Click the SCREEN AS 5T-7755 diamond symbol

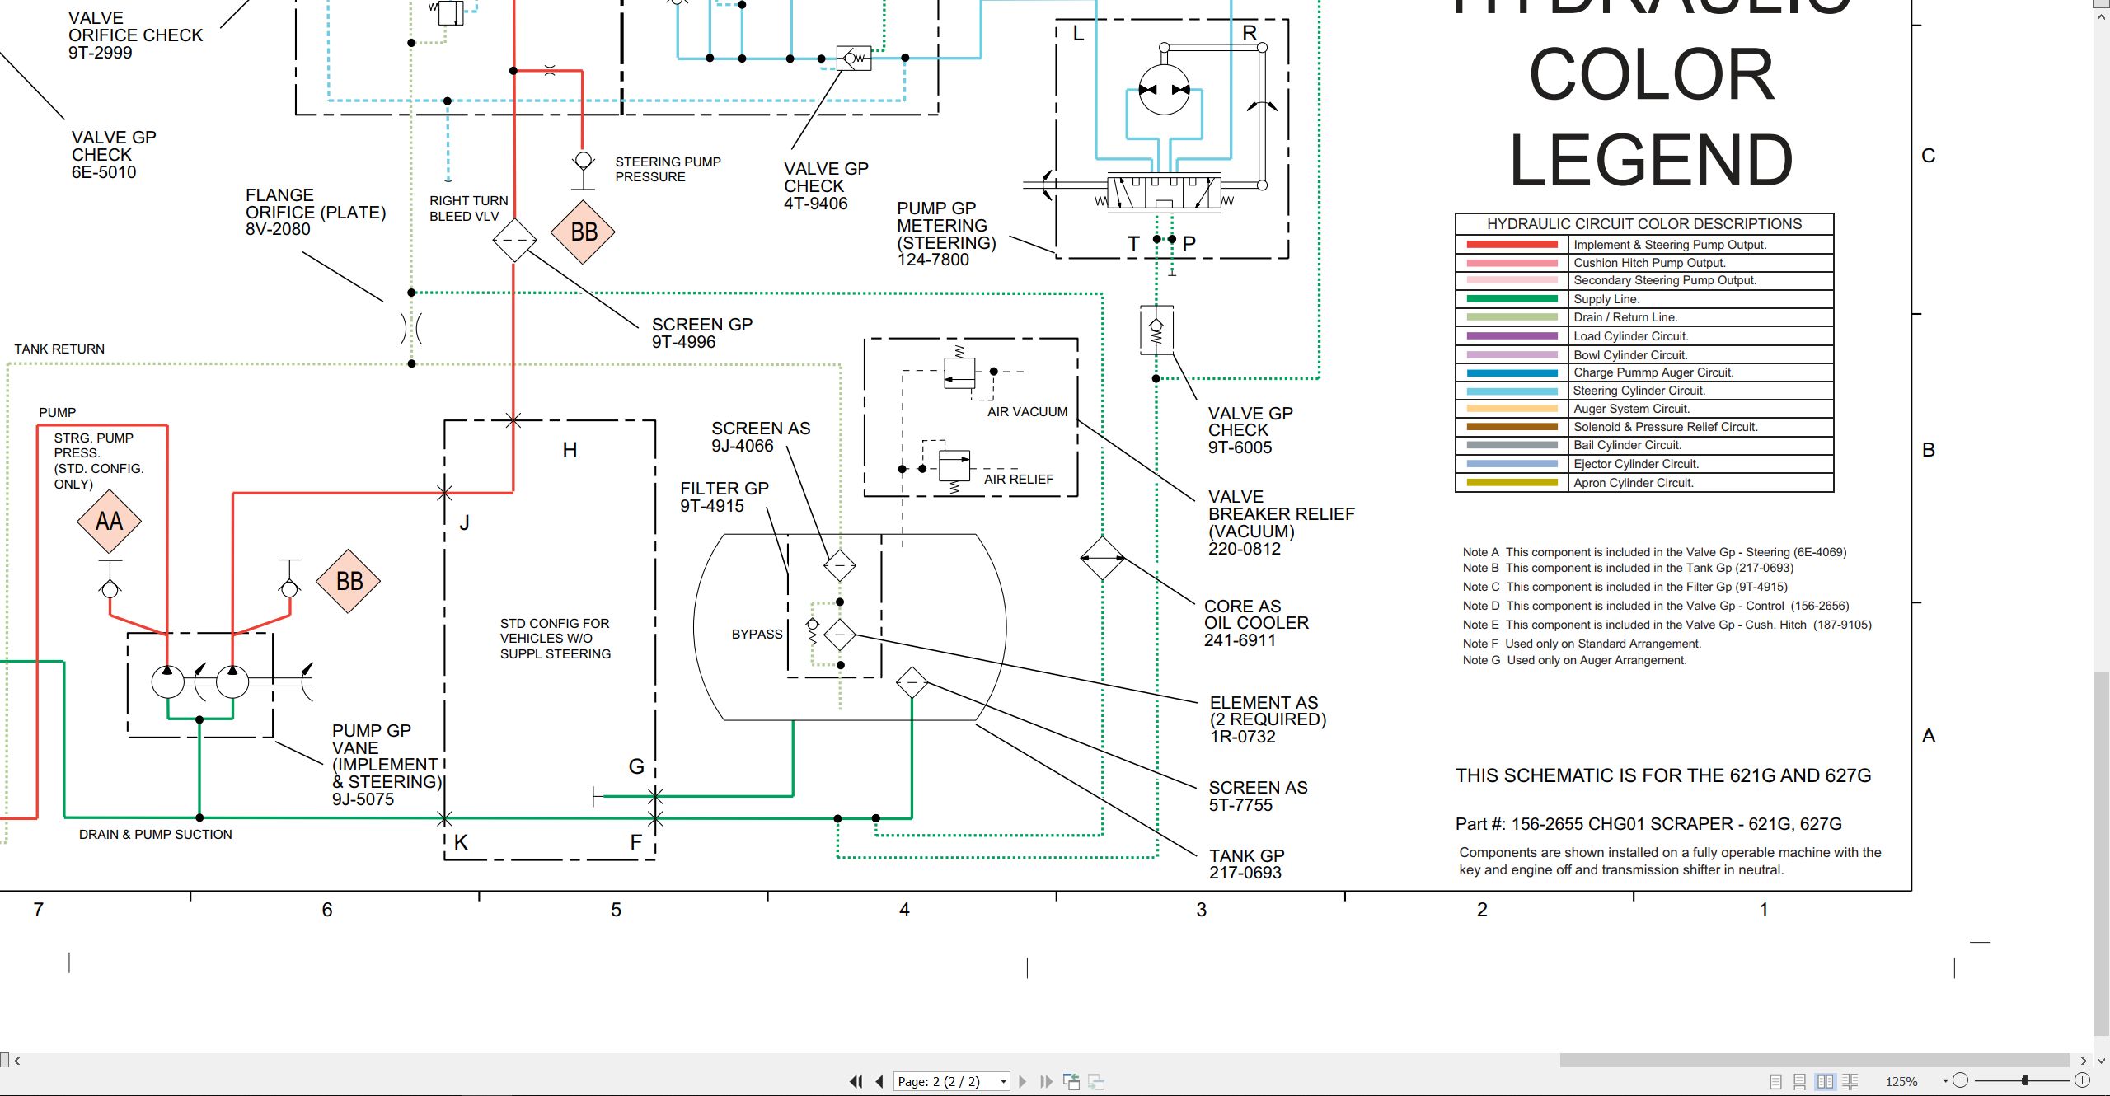(912, 682)
